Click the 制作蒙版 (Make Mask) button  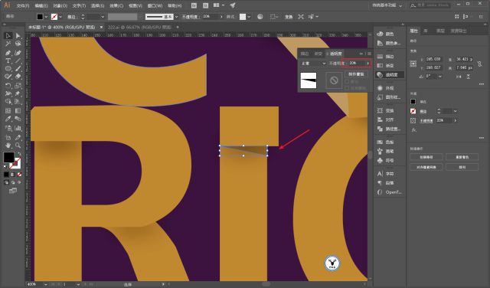coord(356,74)
